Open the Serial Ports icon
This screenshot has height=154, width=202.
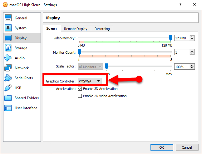(x=8, y=78)
